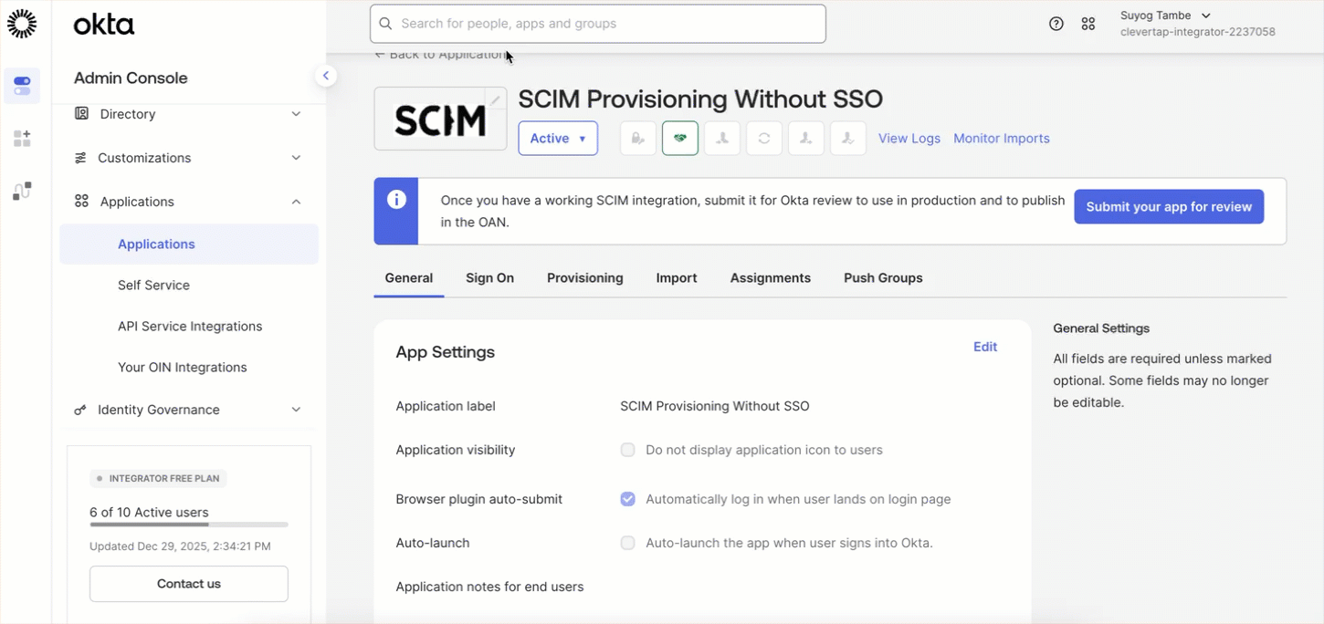
Task: Uncheck 'Automatically log in when user lands on login page'
Action: (x=627, y=499)
